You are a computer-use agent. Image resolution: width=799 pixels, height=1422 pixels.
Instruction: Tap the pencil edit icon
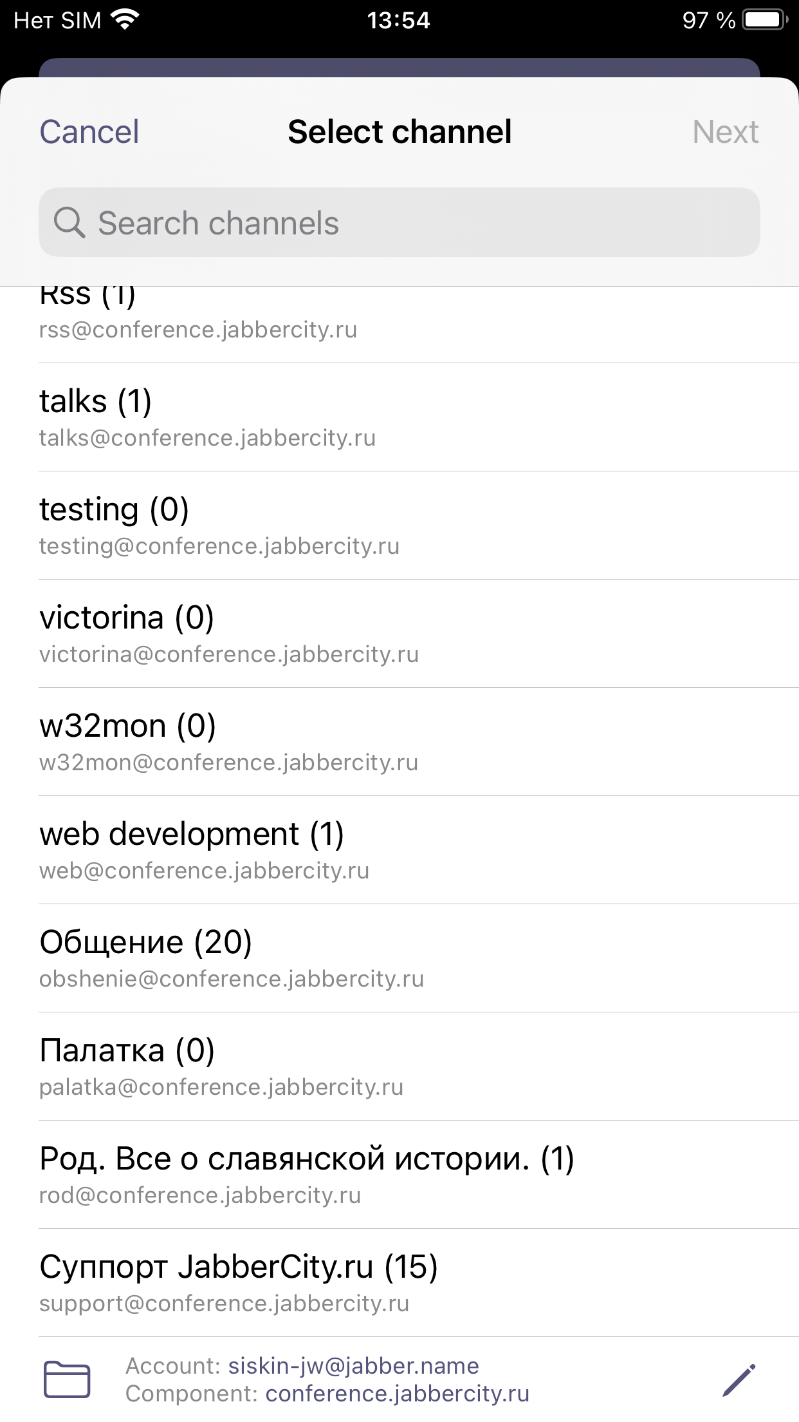[739, 1379]
